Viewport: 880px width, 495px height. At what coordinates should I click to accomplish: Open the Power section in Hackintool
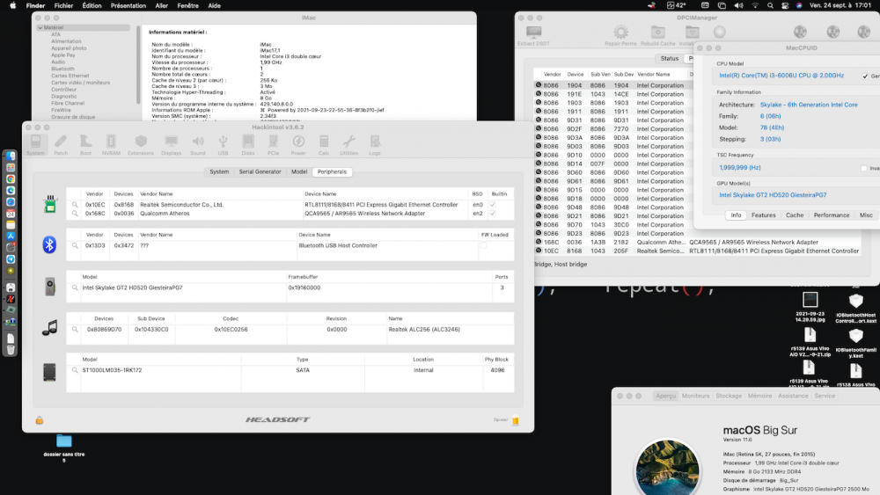pos(298,145)
